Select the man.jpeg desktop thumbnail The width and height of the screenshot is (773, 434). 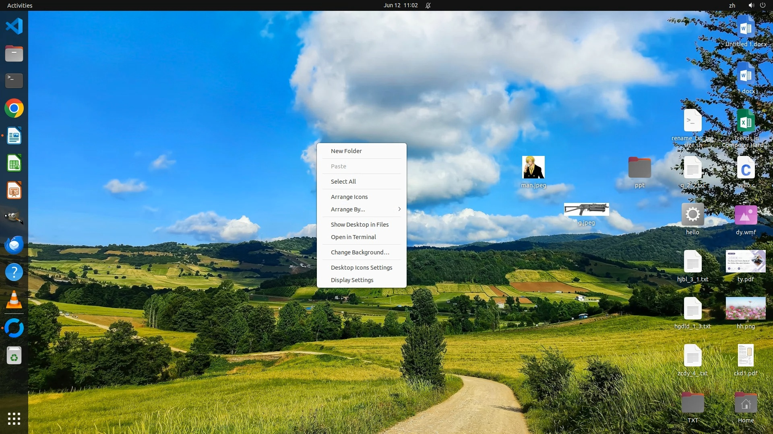[x=533, y=167]
